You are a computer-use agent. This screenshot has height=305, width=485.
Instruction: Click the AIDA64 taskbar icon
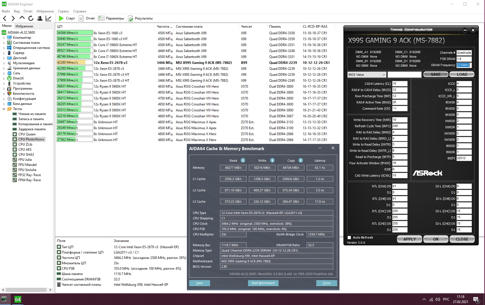pos(18,299)
